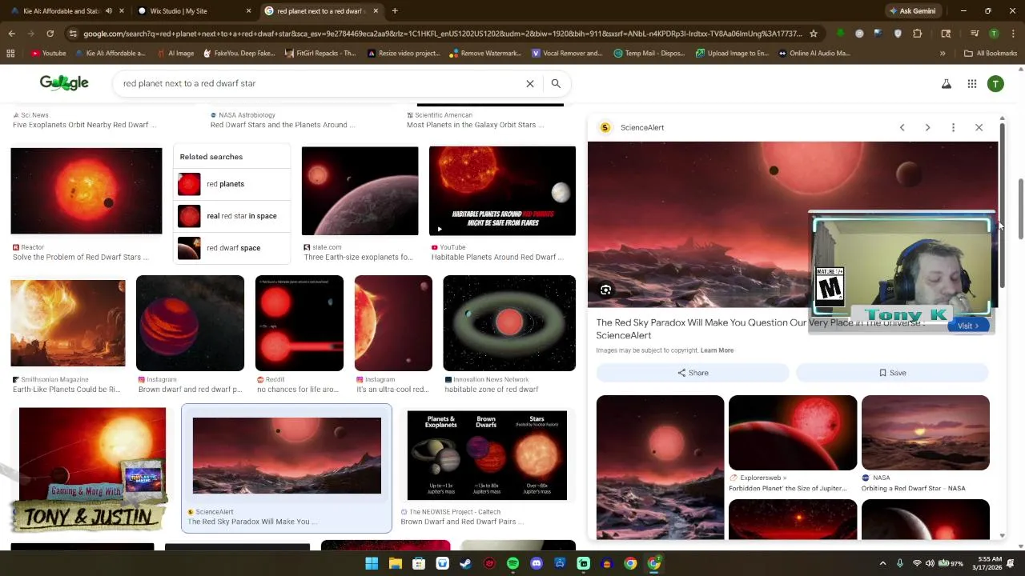Select related search 'red dwarf space'
The width and height of the screenshot is (1025, 576).
coord(232,248)
